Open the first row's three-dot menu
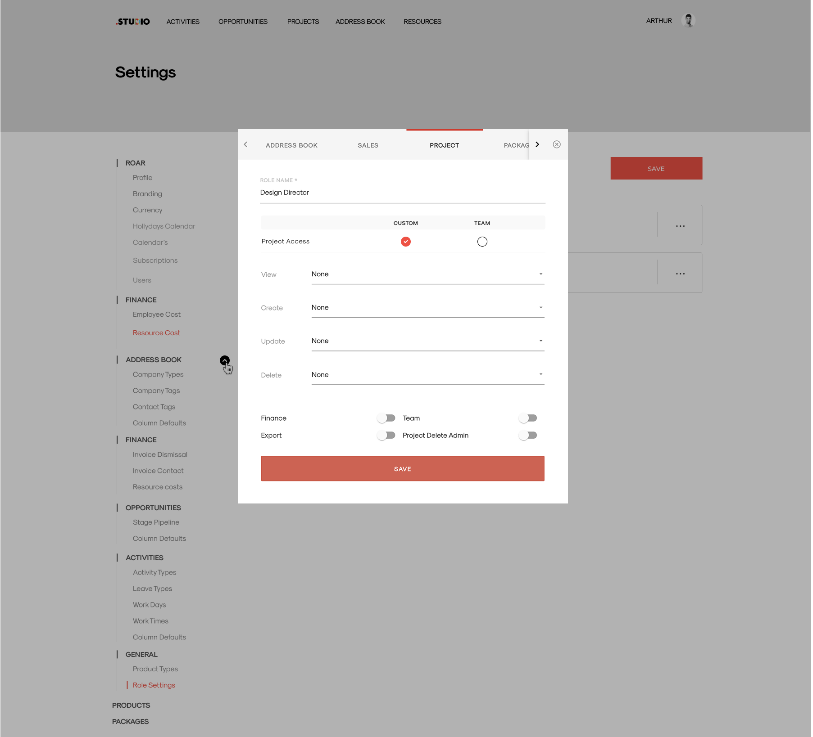 pos(680,226)
